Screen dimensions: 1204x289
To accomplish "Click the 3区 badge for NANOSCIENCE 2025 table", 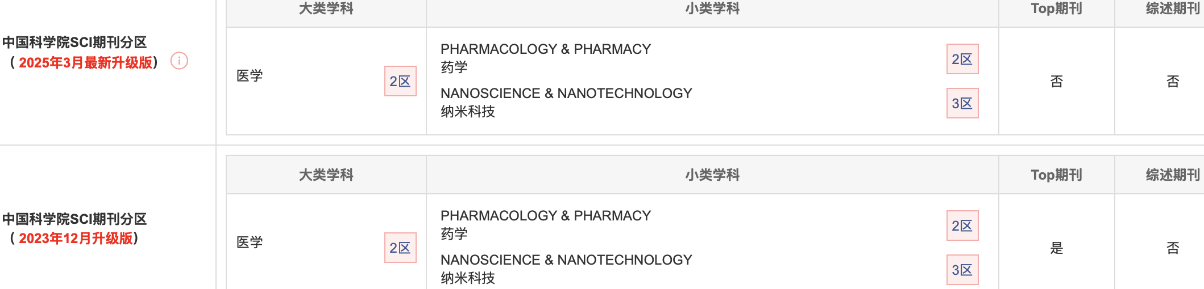I will coord(962,103).
